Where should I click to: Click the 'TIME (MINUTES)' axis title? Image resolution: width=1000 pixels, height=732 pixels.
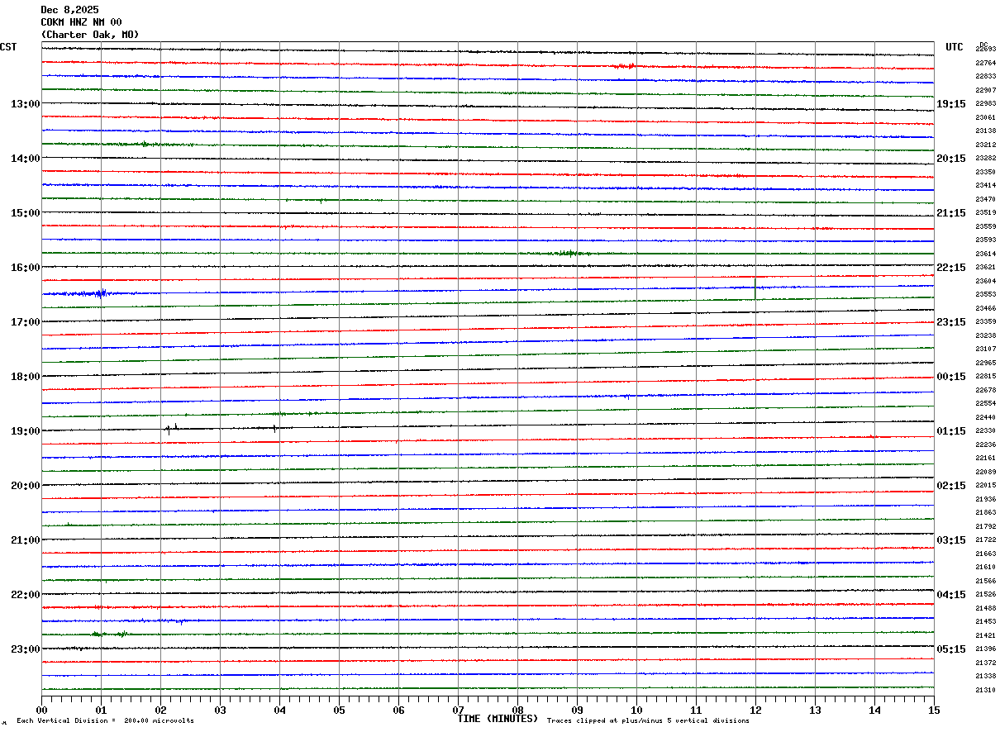point(498,719)
